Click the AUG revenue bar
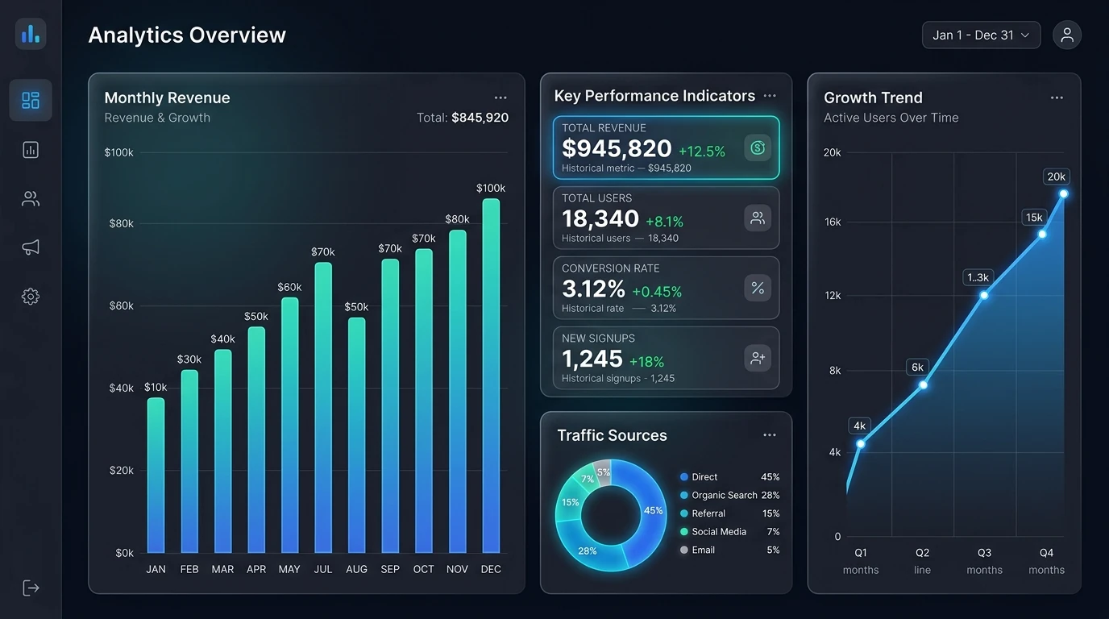The width and height of the screenshot is (1109, 619). coord(356,435)
